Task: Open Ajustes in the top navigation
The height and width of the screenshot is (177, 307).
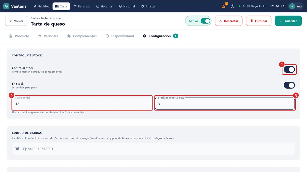Action: pyautogui.click(x=148, y=6)
